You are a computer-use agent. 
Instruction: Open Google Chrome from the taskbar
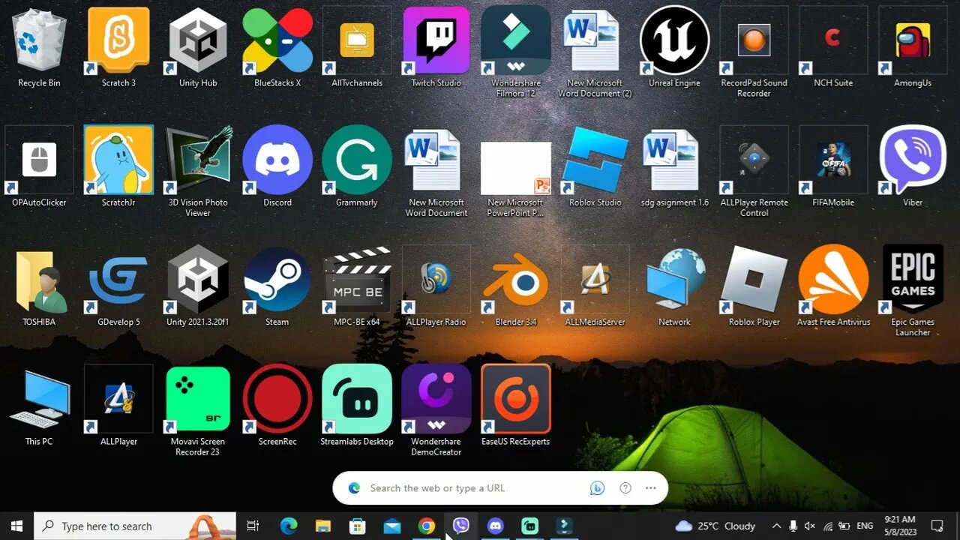[x=427, y=526]
